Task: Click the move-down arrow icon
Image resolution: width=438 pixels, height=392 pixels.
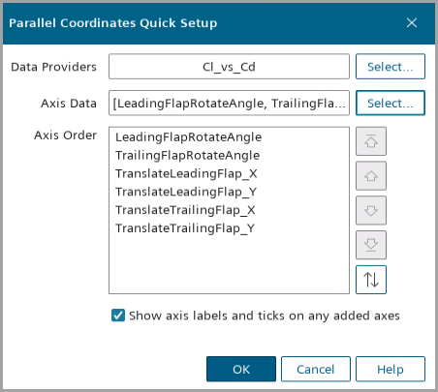Action: (371, 210)
